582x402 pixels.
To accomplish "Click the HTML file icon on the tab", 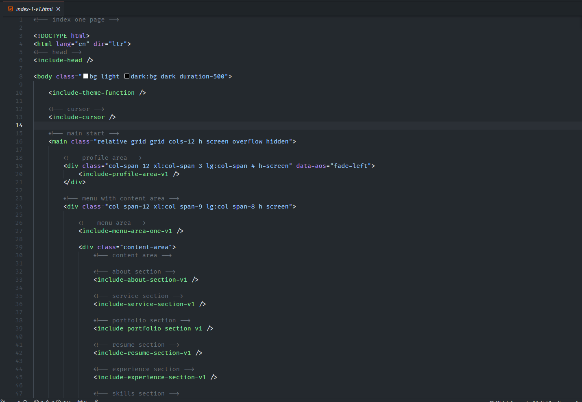I will pyautogui.click(x=11, y=9).
